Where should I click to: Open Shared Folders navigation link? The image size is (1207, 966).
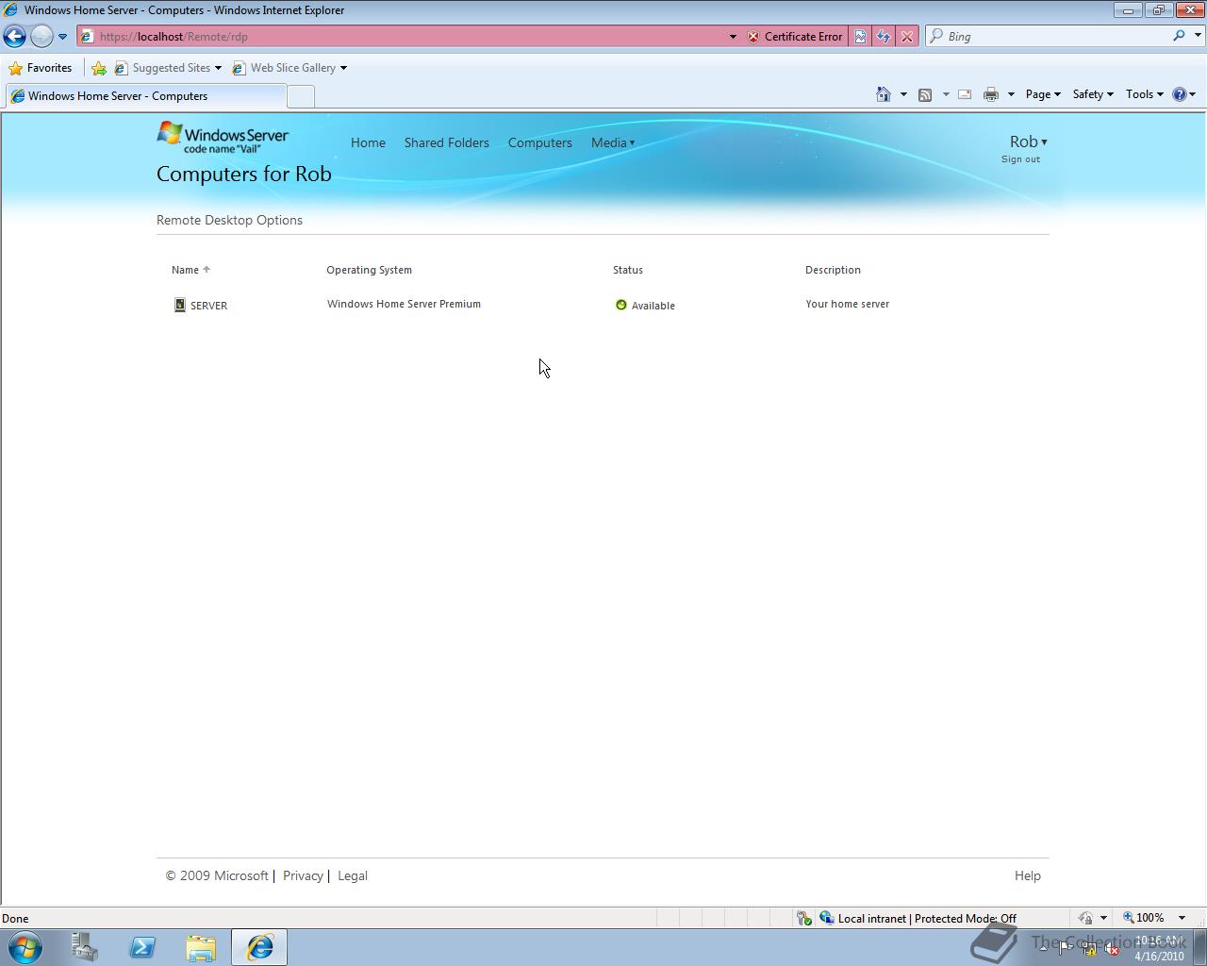coord(447,142)
